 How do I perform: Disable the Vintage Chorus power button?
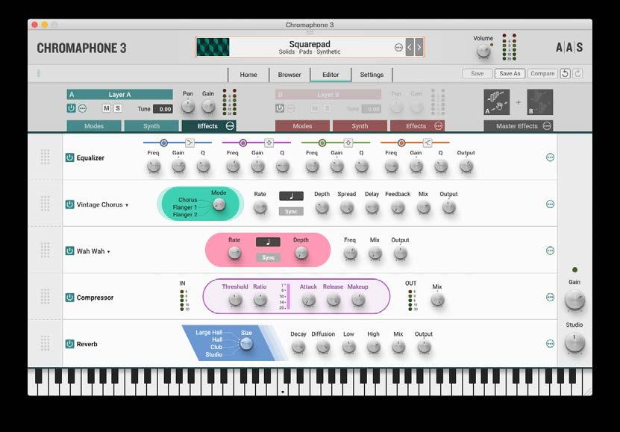click(69, 204)
